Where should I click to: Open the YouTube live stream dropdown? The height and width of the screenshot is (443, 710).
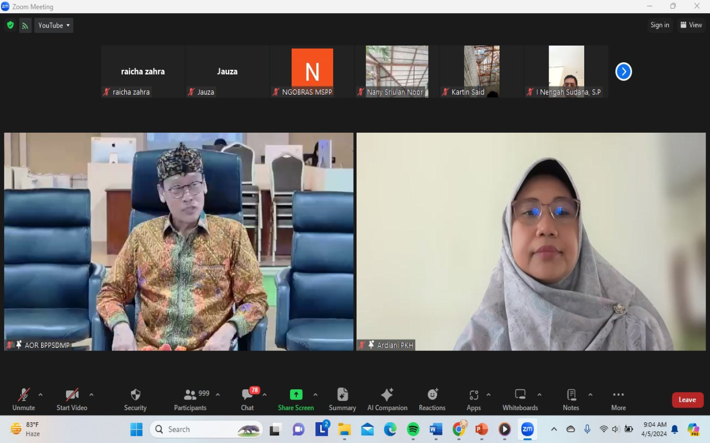pyautogui.click(x=54, y=25)
